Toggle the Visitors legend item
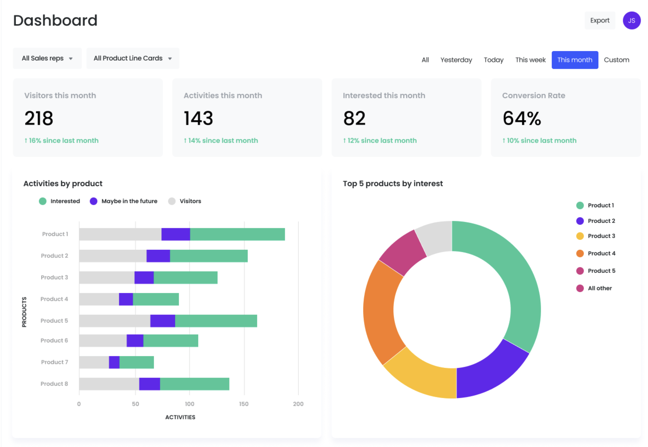This screenshot has width=648, height=447. [184, 201]
